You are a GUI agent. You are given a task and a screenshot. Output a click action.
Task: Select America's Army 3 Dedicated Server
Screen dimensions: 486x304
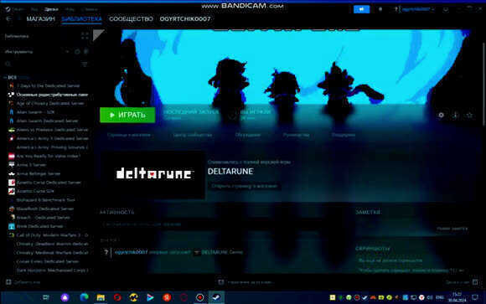(x=48, y=138)
